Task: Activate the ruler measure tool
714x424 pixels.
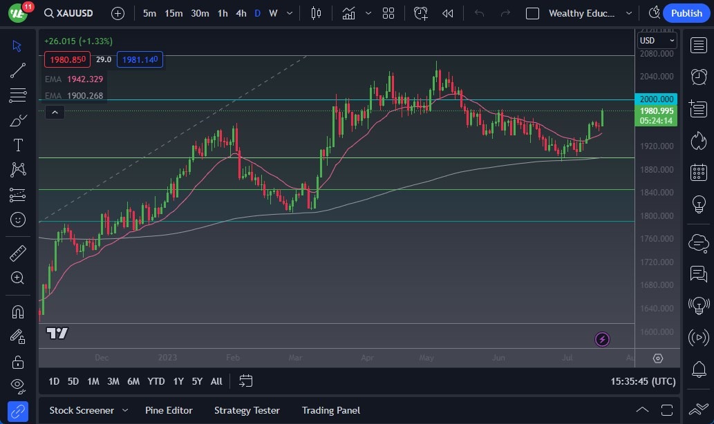Action: (18, 253)
